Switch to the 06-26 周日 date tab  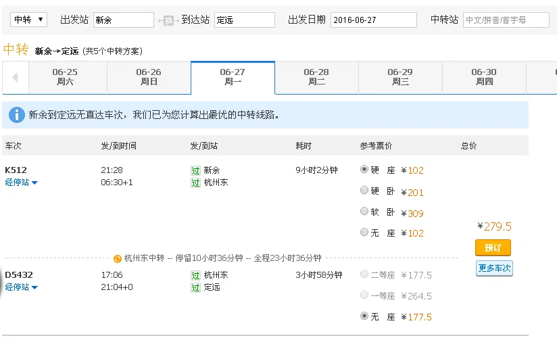pos(149,77)
